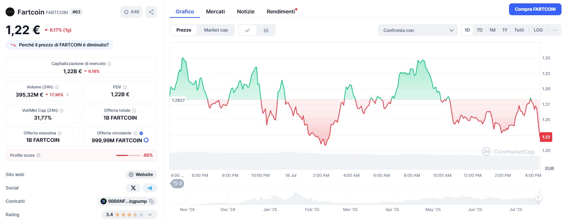Switch to the Mercati tab
The image size is (566, 221).
click(215, 11)
